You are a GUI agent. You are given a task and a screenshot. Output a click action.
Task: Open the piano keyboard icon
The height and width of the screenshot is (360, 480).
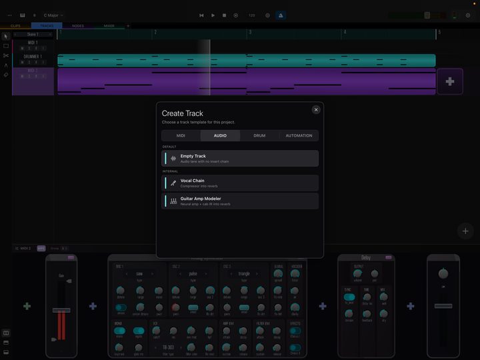23,15
